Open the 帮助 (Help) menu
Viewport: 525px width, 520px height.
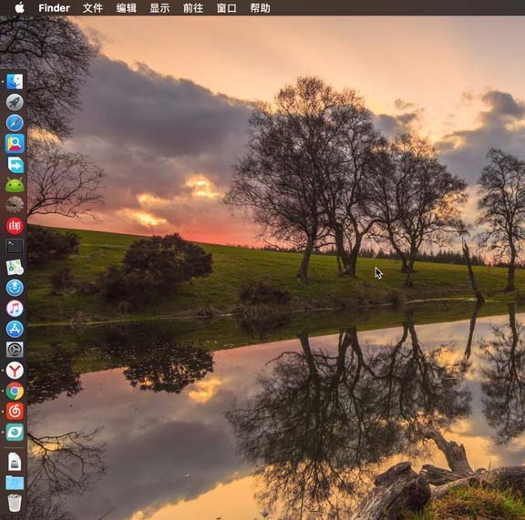point(260,8)
